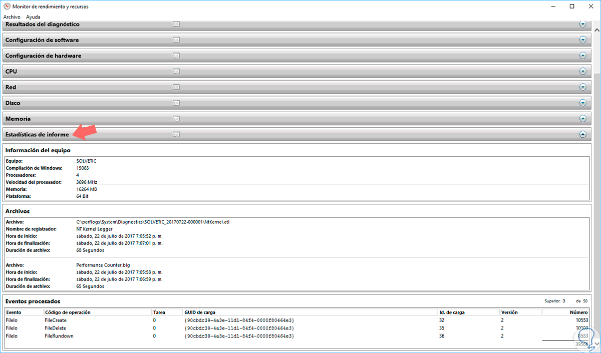Expand Configuración de hardware section arrow
The image size is (601, 353).
click(x=582, y=56)
